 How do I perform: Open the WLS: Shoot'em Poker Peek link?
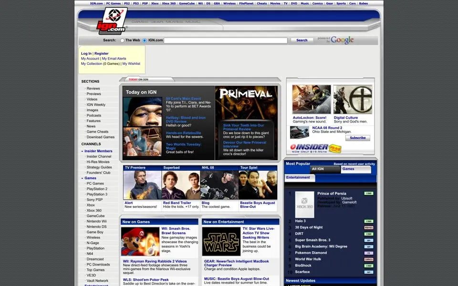click(x=146, y=280)
